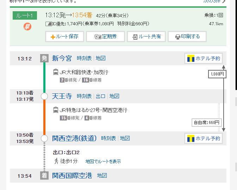Open ホテル予約 beside 新今宮
This screenshot has width=237, height=190.
coord(204,58)
